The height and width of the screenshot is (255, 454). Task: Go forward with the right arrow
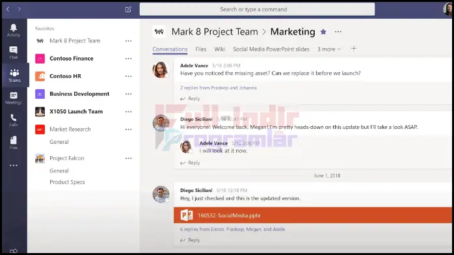click(x=19, y=9)
